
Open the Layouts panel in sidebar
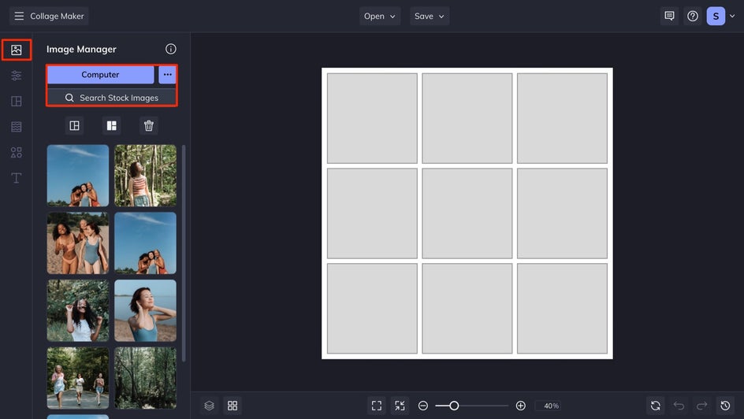16,102
